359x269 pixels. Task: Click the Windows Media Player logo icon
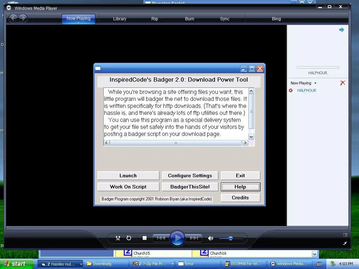pyautogui.click(x=9, y=8)
